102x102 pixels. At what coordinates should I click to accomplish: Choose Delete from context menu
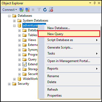coord(69,82)
